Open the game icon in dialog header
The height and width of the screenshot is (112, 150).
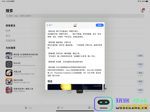tap(75, 25)
